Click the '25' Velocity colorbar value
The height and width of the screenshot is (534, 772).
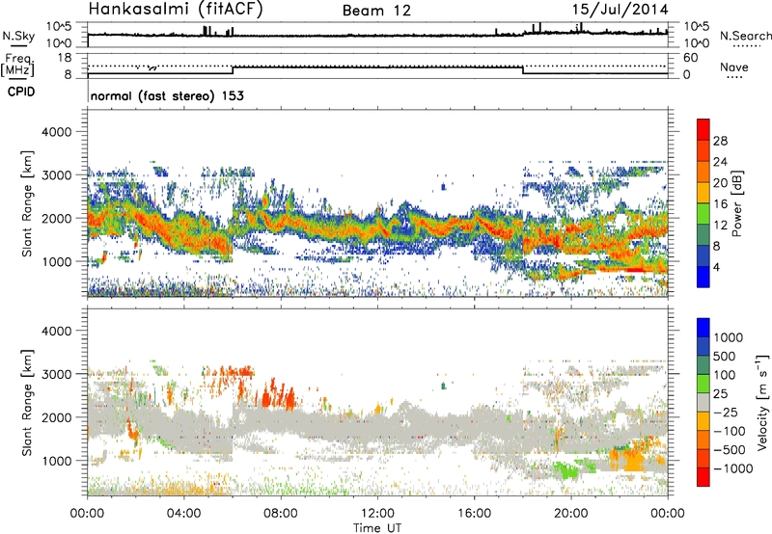(720, 393)
